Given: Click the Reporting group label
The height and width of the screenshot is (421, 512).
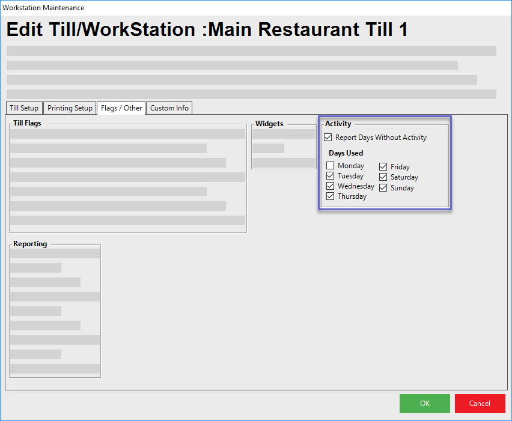Looking at the screenshot, I should [30, 244].
